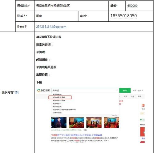Open the search result title ending 云南商会网
154x153 pixels.
77,135
